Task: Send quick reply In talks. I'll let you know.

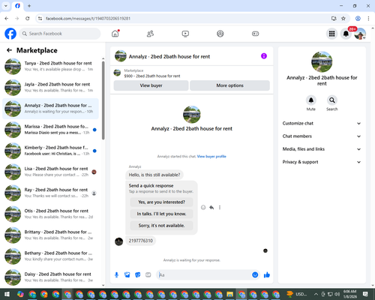Action: click(161, 214)
